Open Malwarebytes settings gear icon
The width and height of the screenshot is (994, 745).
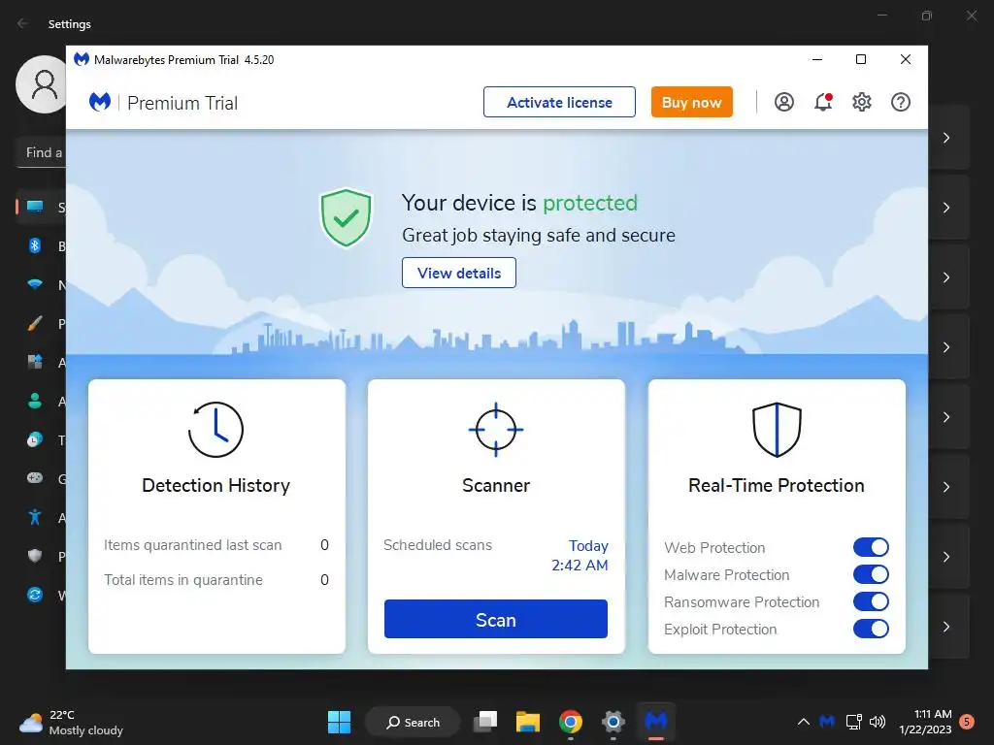862,102
